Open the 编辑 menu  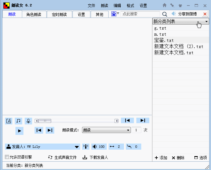[117, 6]
